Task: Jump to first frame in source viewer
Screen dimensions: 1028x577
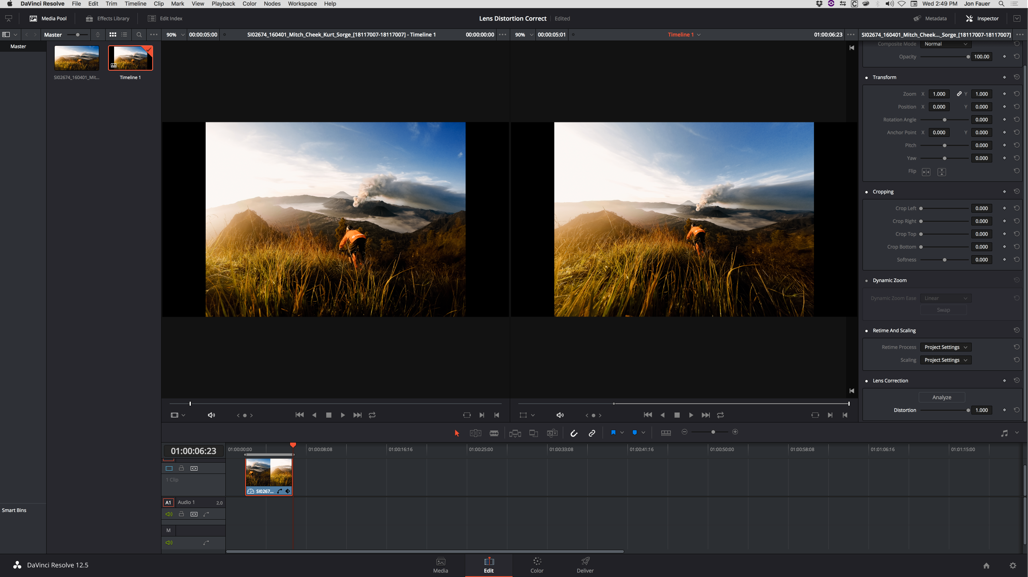Action: [x=299, y=415]
